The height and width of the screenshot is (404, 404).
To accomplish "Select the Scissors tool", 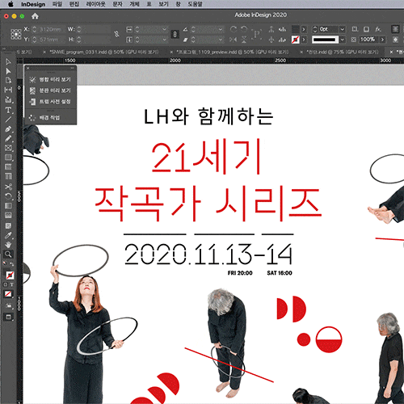I will (x=8, y=187).
